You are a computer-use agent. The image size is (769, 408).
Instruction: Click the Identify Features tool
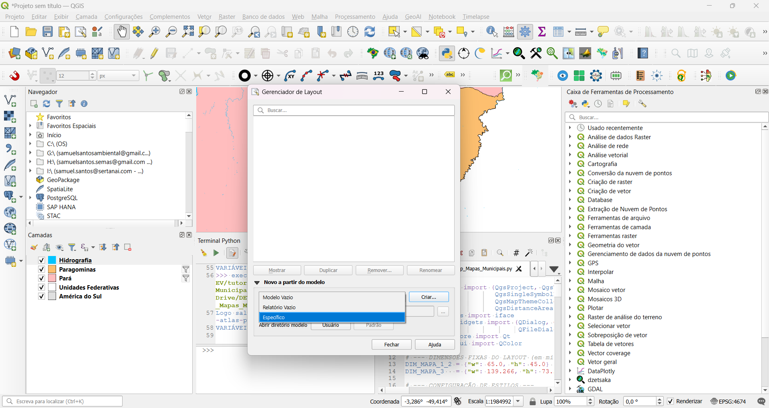coord(491,32)
